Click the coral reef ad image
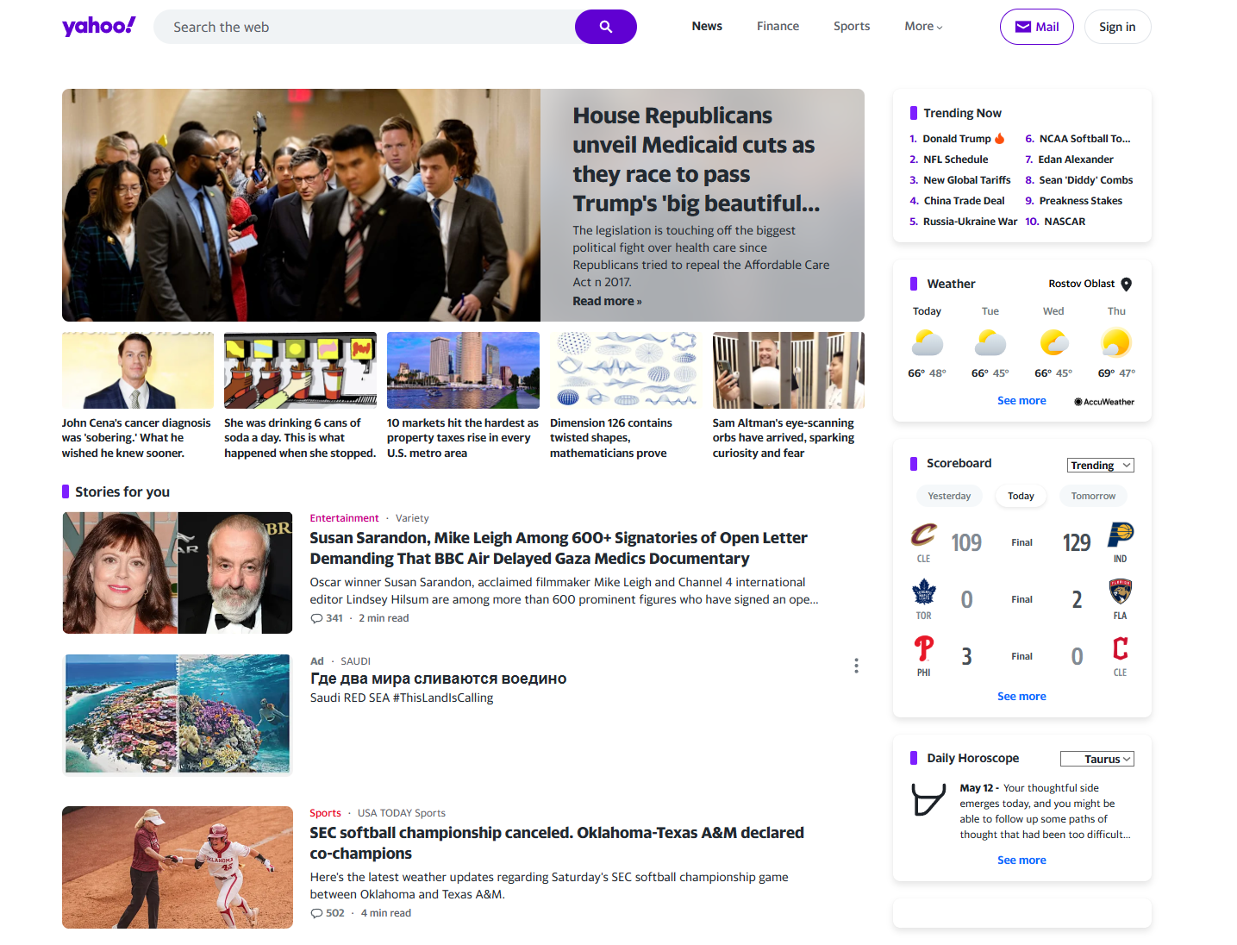 coord(178,714)
